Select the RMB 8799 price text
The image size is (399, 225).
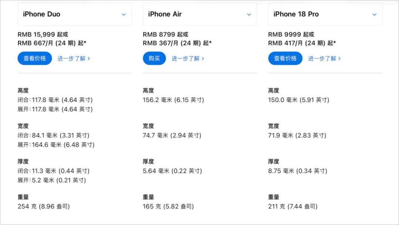(159, 34)
